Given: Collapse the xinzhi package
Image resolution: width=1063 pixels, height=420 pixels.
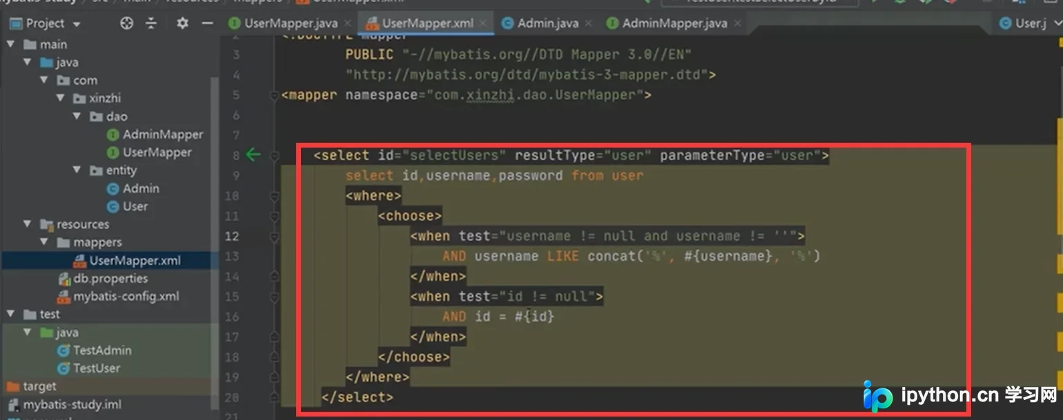Looking at the screenshot, I should (x=61, y=98).
